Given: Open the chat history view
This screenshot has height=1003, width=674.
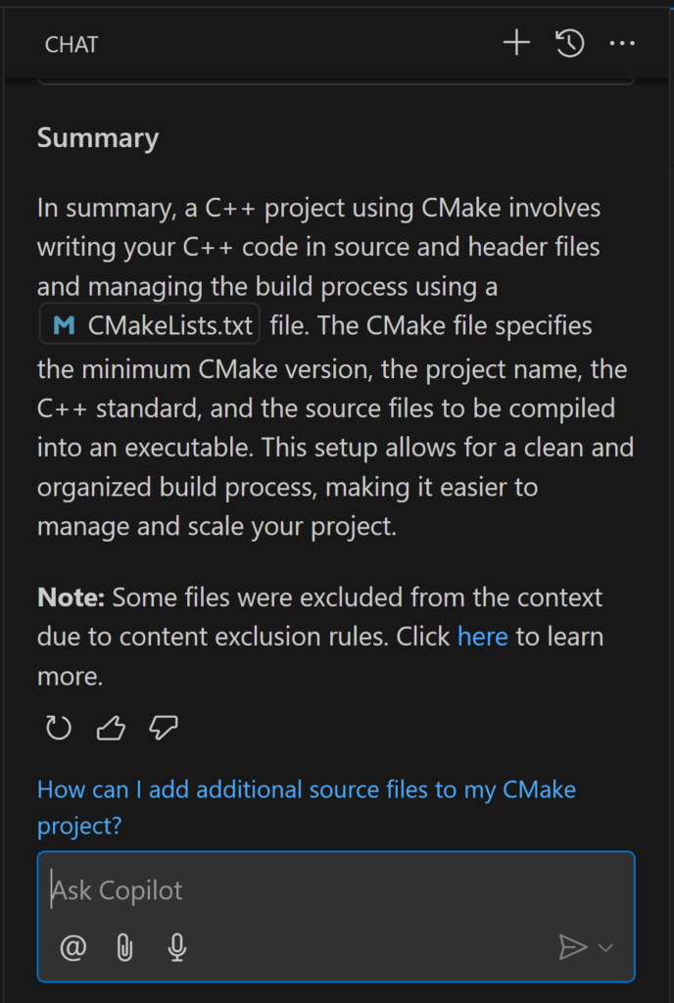Looking at the screenshot, I should coord(569,43).
